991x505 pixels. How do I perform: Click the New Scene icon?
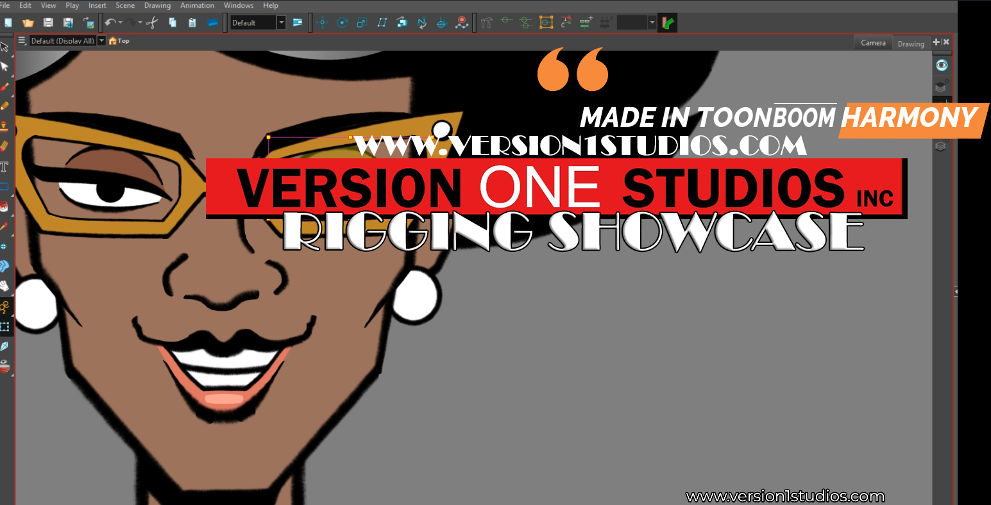tap(8, 22)
